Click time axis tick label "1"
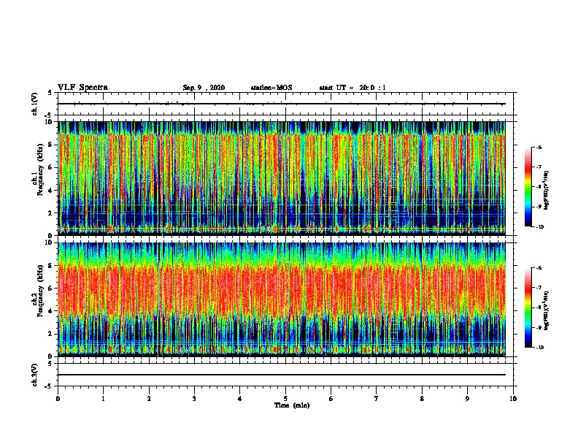Viewport: 578px width, 447px height. 103,398
